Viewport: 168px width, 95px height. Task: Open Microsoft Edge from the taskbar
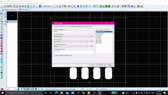(x=56, y=93)
